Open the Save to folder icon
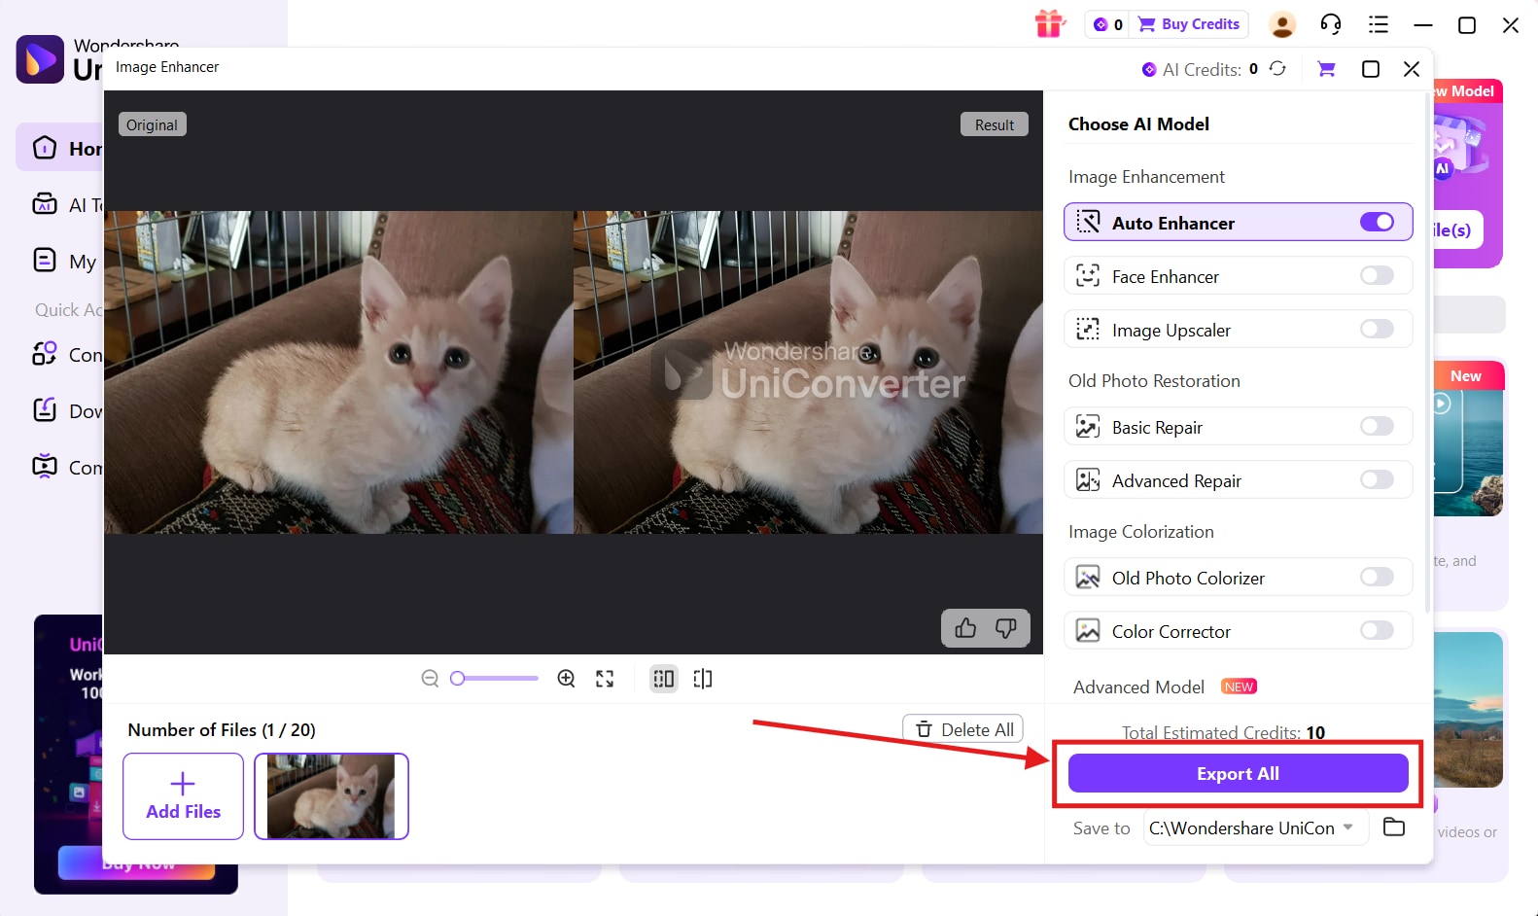1538x916 pixels. pyautogui.click(x=1394, y=828)
